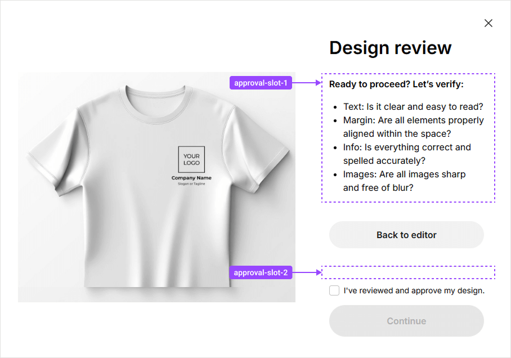Click the bullet beside the Text checklist item
Viewport: 511px width, 358px height.
click(x=335, y=107)
